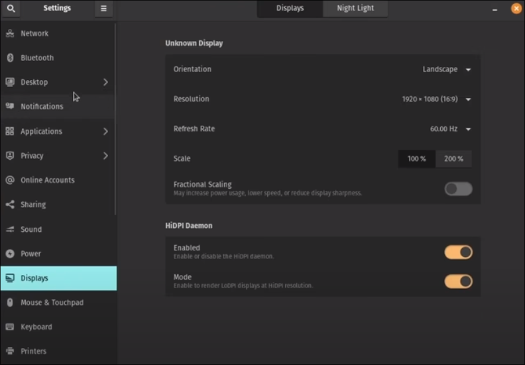
Task: Expand the Desktop submenu chevron
Action: coord(105,82)
